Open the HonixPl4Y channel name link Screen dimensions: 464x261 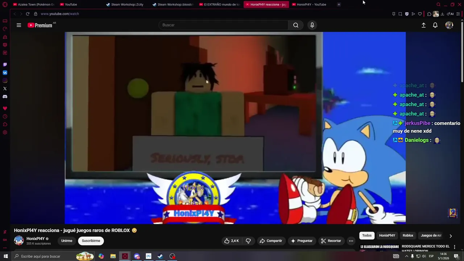tap(36, 239)
